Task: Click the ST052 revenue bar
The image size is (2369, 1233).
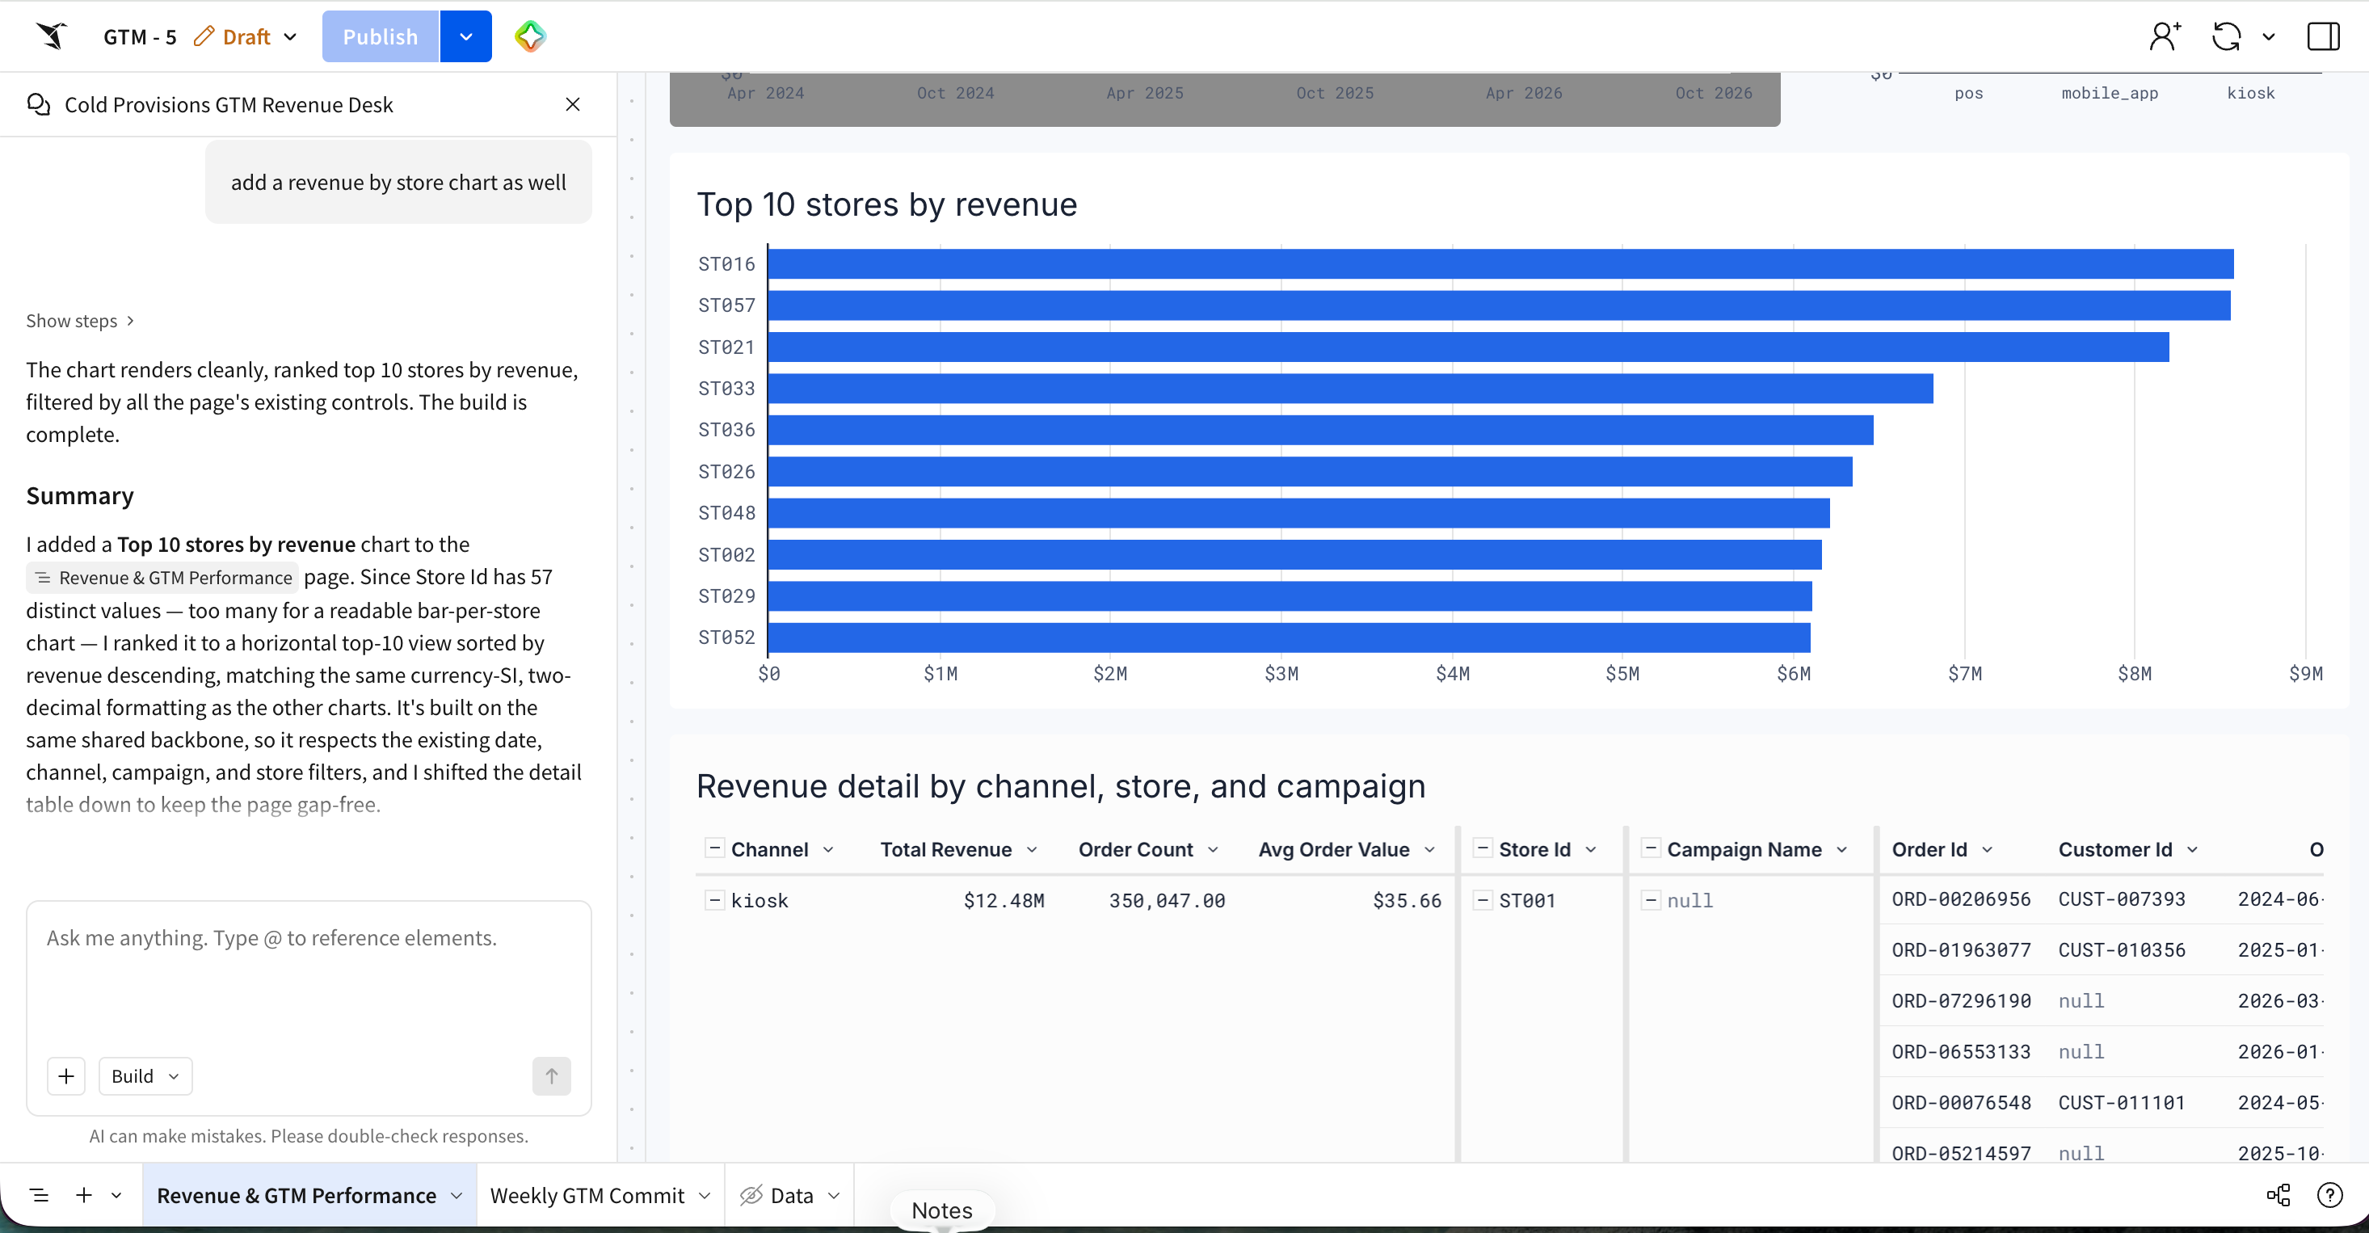Action: 1290,638
